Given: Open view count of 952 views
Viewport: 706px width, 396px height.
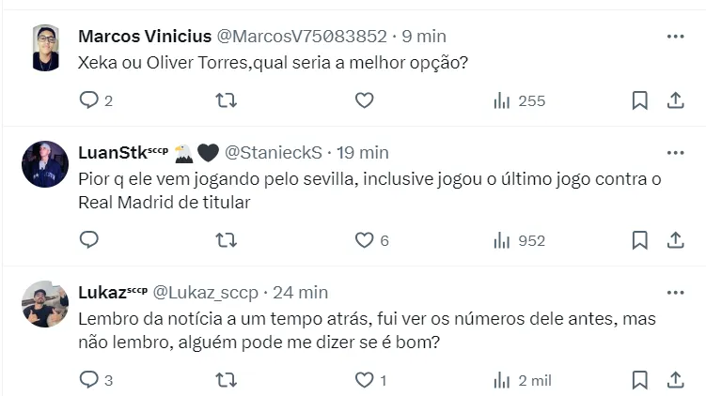Looking at the screenshot, I should [x=519, y=240].
